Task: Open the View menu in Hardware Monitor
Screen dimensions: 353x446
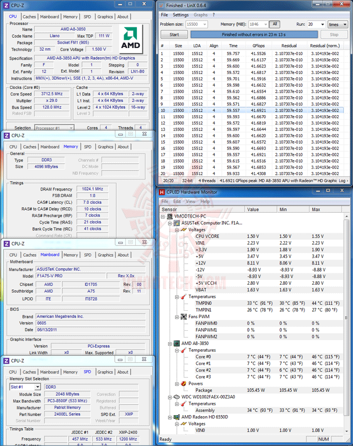Action: (x=191, y=201)
